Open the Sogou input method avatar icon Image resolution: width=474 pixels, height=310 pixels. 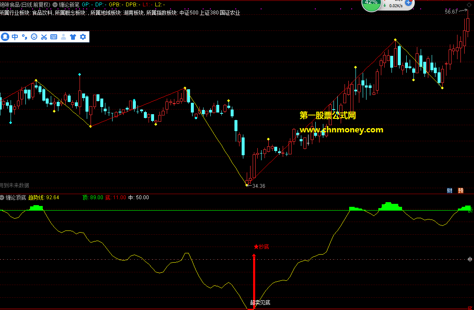pyautogui.click(x=5, y=37)
